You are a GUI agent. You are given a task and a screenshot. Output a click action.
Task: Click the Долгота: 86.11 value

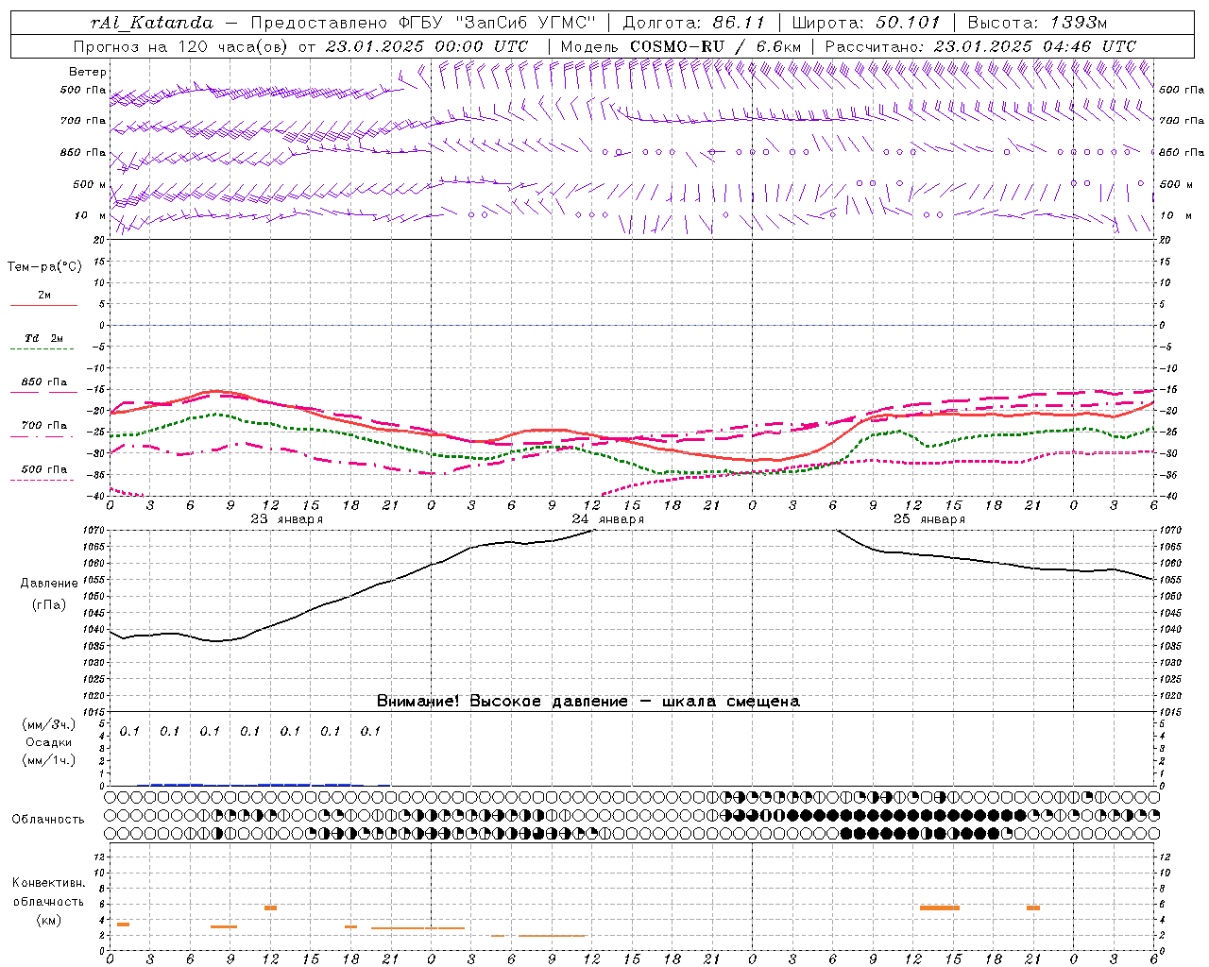pos(696,23)
